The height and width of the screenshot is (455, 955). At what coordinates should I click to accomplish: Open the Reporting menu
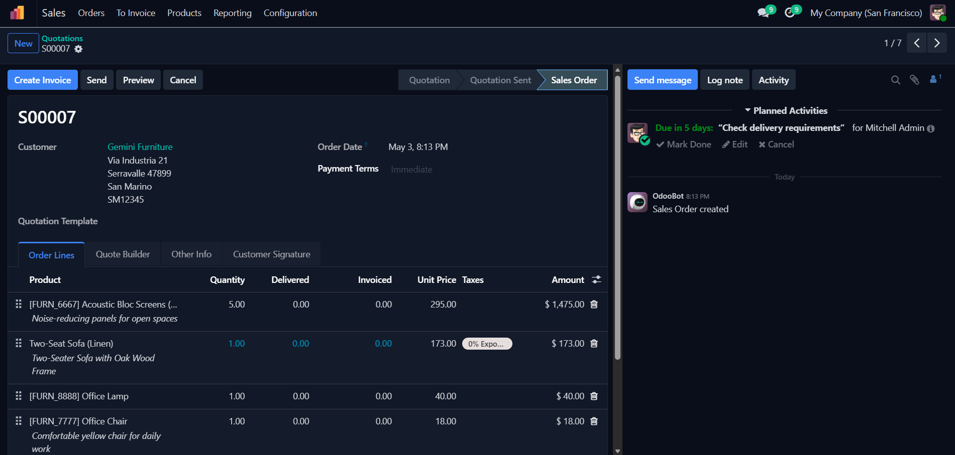point(233,13)
